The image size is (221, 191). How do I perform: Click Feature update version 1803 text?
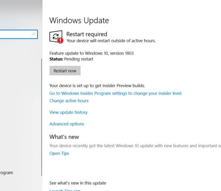91,53
